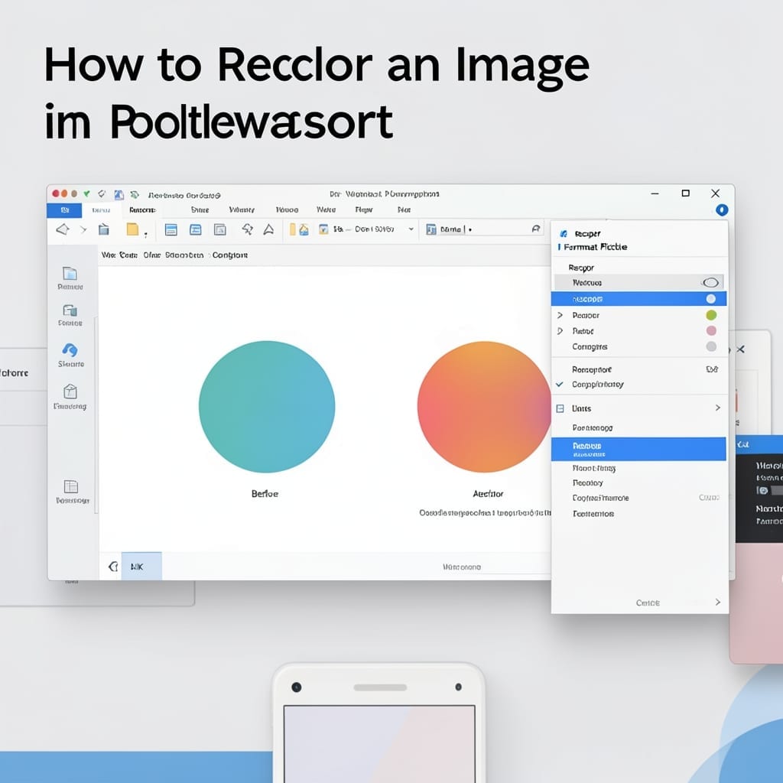The image size is (783, 783).
Task: Select the upper blue highlighted panel row
Action: pos(638,299)
